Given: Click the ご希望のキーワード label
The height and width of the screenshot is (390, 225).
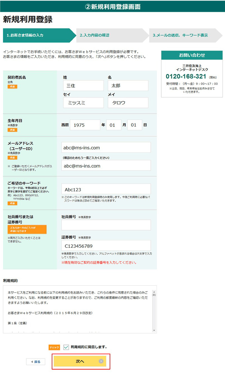Looking at the screenshot, I should coord(24,183).
